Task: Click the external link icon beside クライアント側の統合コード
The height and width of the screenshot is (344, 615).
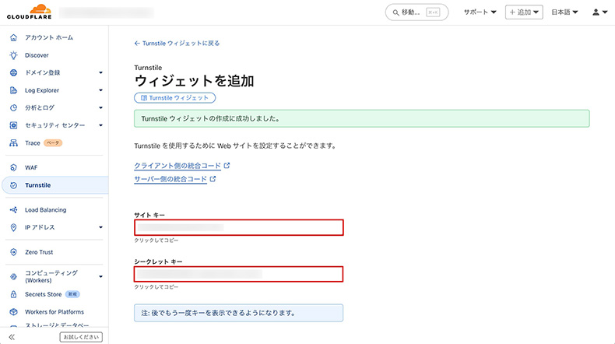Action: click(x=227, y=166)
